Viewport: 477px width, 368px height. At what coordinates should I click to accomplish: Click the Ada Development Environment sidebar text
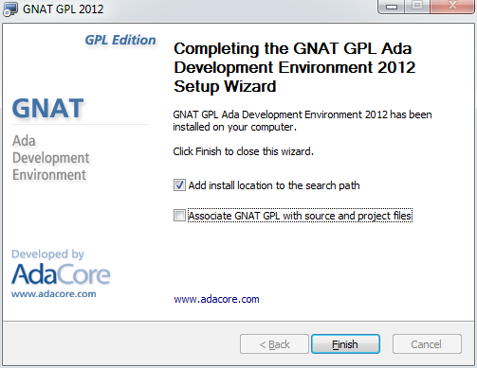51,158
